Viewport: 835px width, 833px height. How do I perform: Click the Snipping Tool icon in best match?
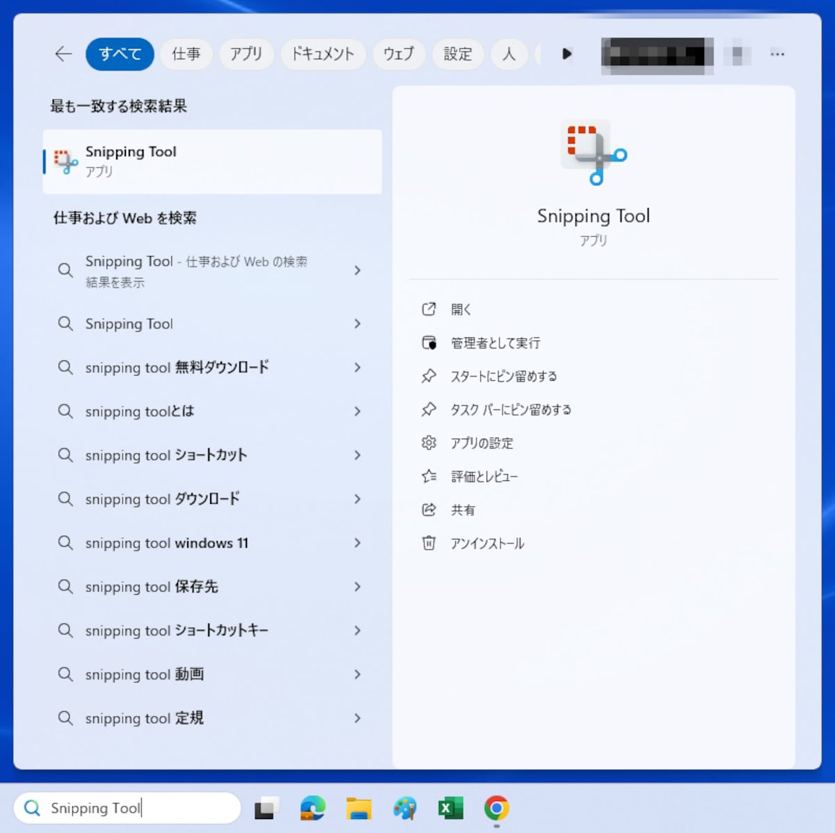pos(66,161)
